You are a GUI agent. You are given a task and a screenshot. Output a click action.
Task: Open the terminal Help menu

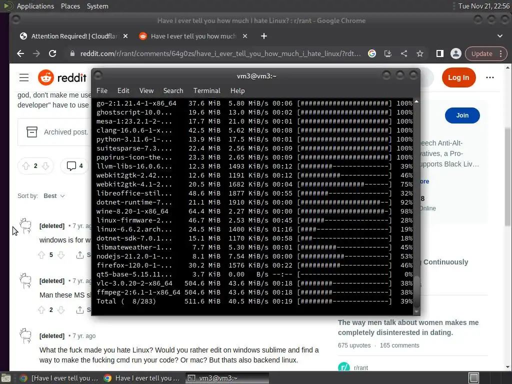click(237, 91)
